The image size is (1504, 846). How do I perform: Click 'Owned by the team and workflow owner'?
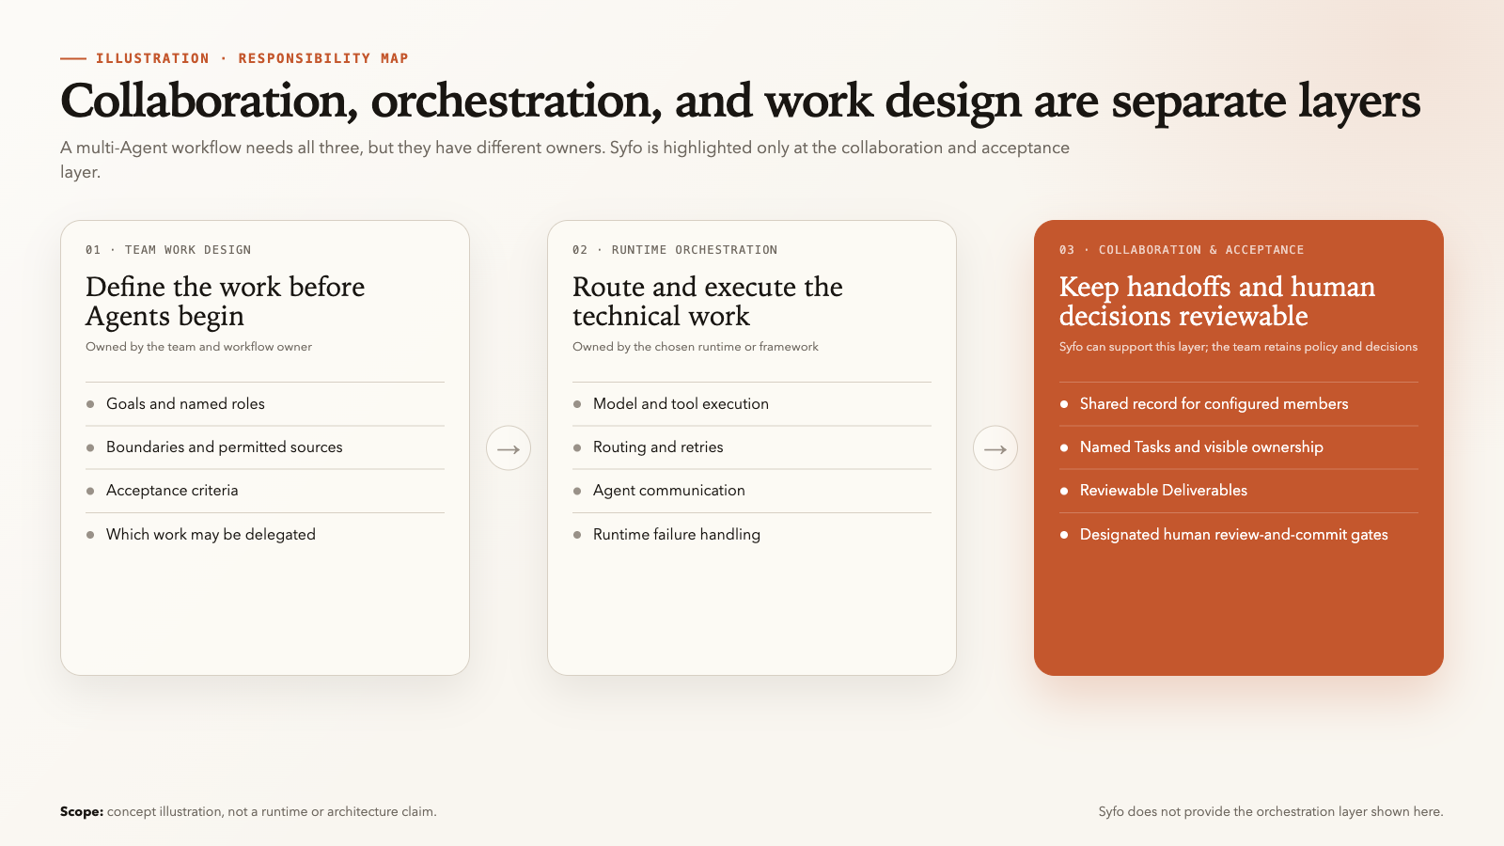click(x=198, y=347)
